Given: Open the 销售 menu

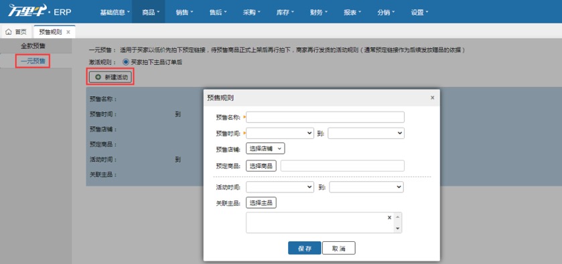Looking at the screenshot, I should tap(184, 12).
